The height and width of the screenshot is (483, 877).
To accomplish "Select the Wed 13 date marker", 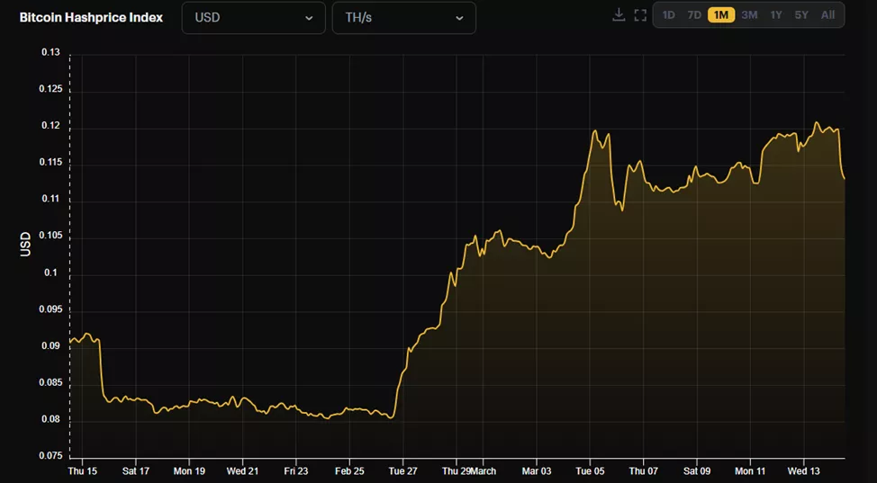I will [x=803, y=470].
